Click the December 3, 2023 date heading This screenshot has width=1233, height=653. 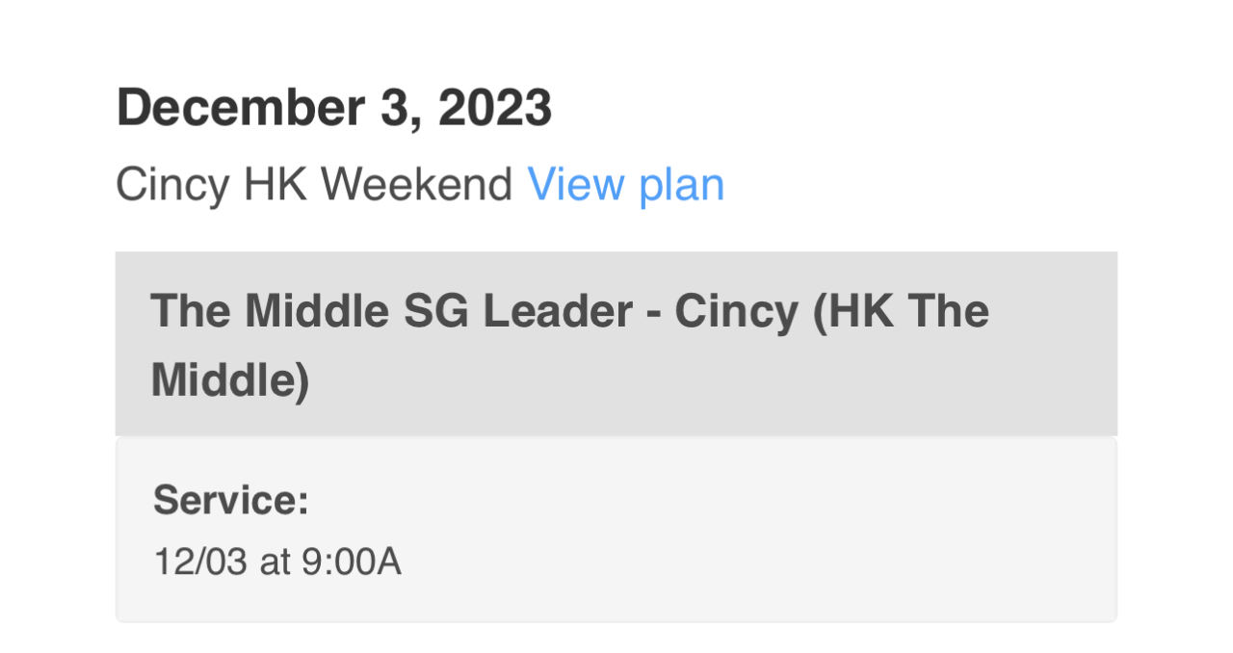(x=333, y=108)
